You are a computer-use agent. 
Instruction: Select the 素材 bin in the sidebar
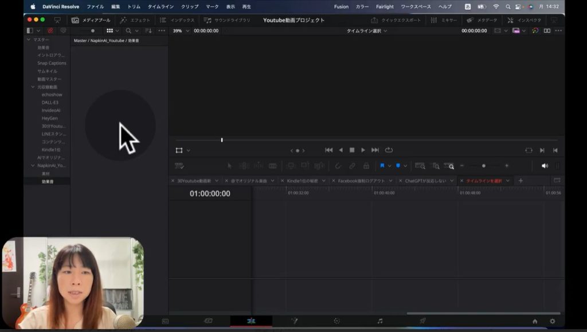[46, 173]
